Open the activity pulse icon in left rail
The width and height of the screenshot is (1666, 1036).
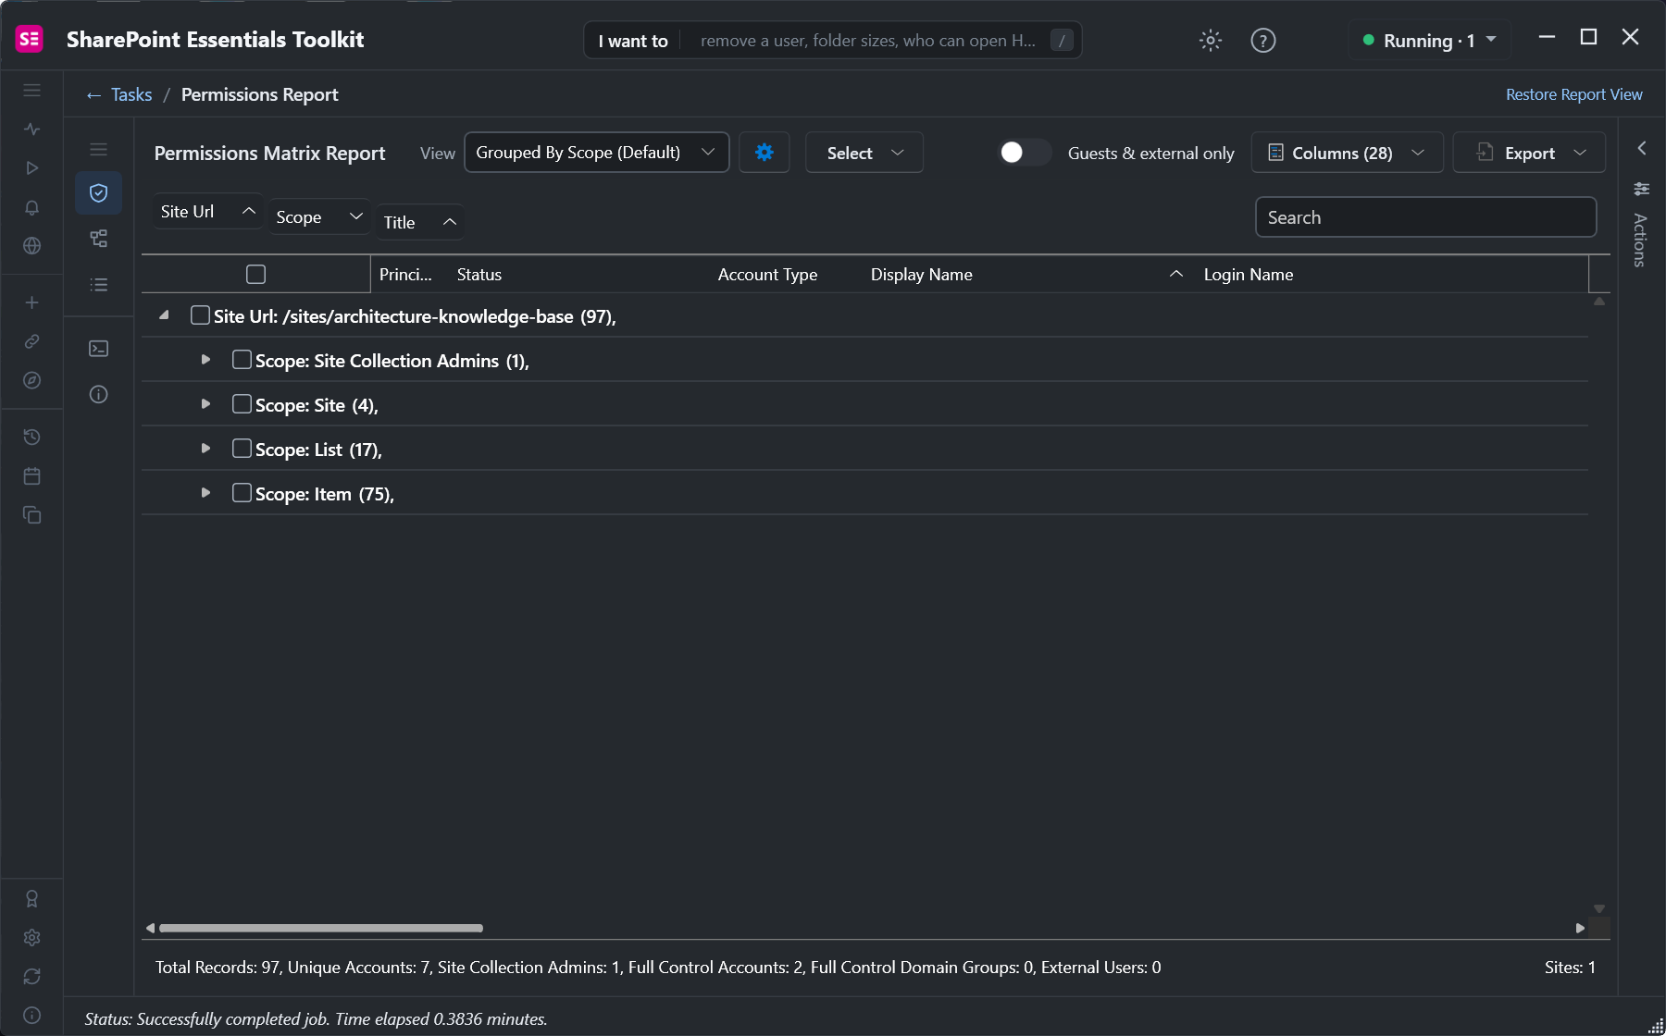[x=32, y=129]
